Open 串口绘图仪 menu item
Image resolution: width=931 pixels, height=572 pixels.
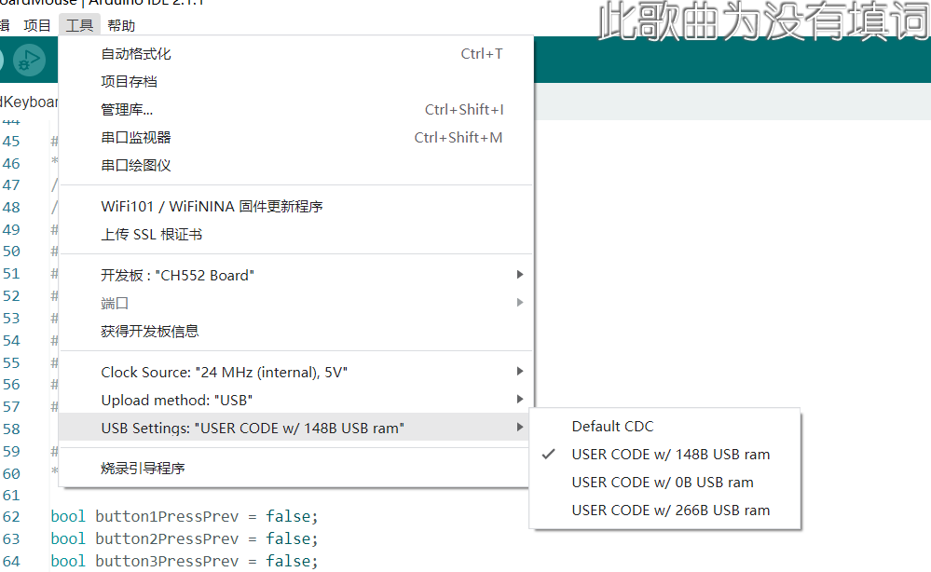click(295, 166)
